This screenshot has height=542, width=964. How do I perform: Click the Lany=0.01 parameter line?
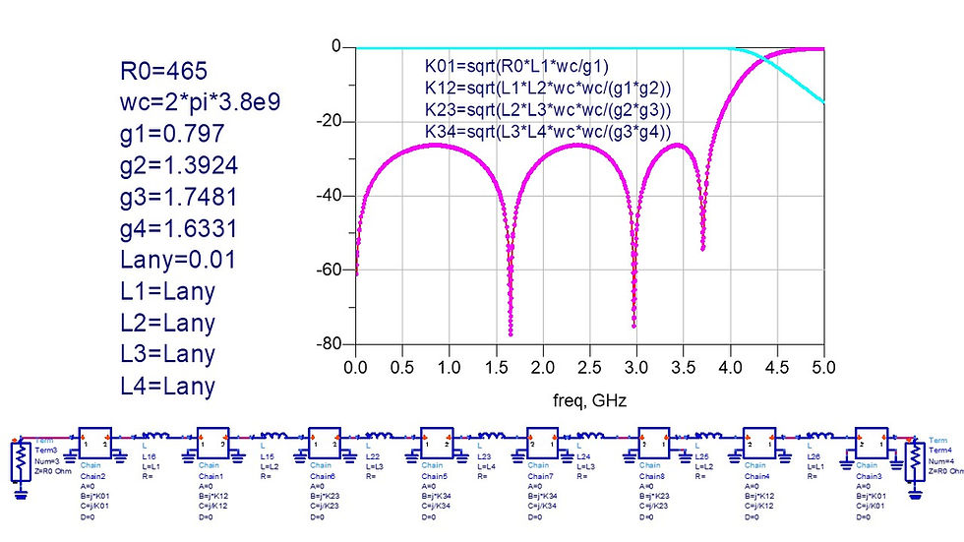pyautogui.click(x=178, y=260)
